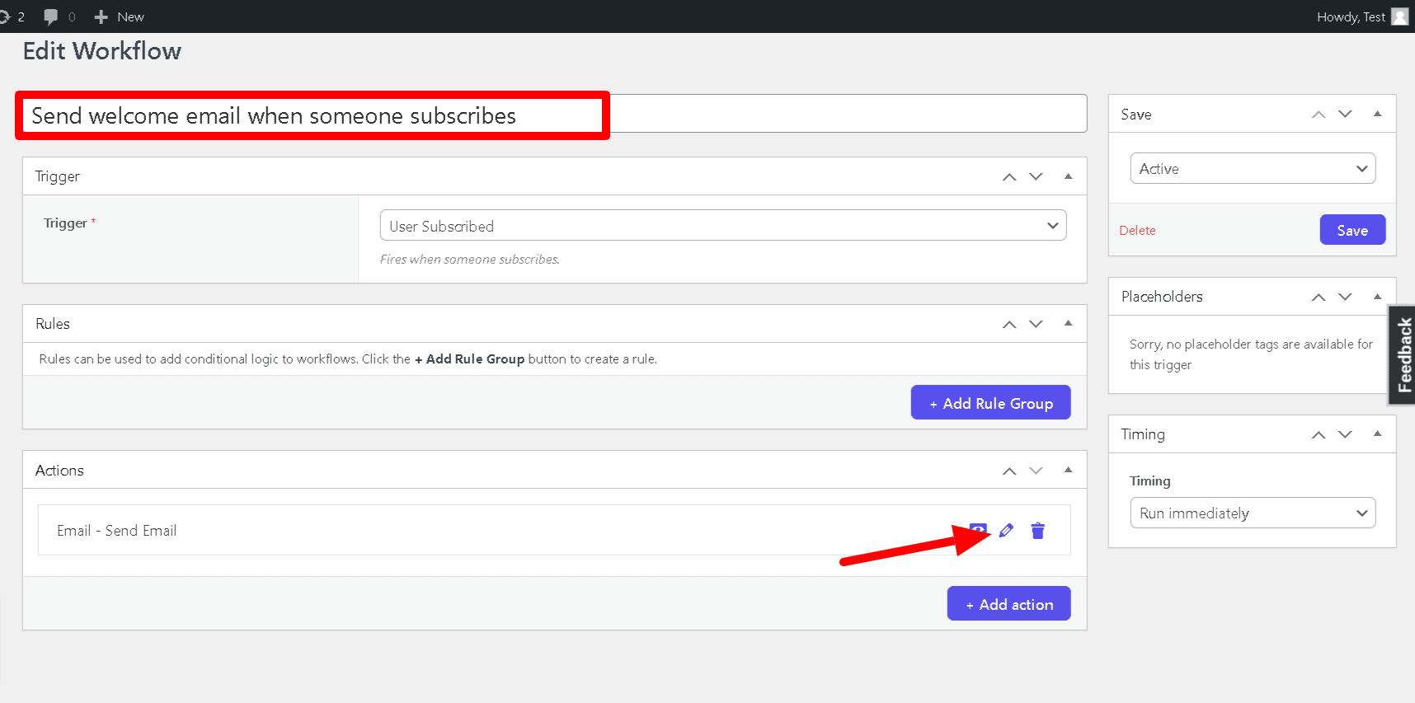
Task: Collapse the Rules panel
Action: [x=1068, y=323]
